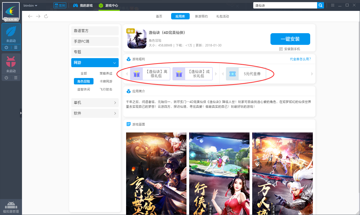This screenshot has width=360, height=215.
Task: Click the 安装到手机 link text
Action: coord(292,49)
